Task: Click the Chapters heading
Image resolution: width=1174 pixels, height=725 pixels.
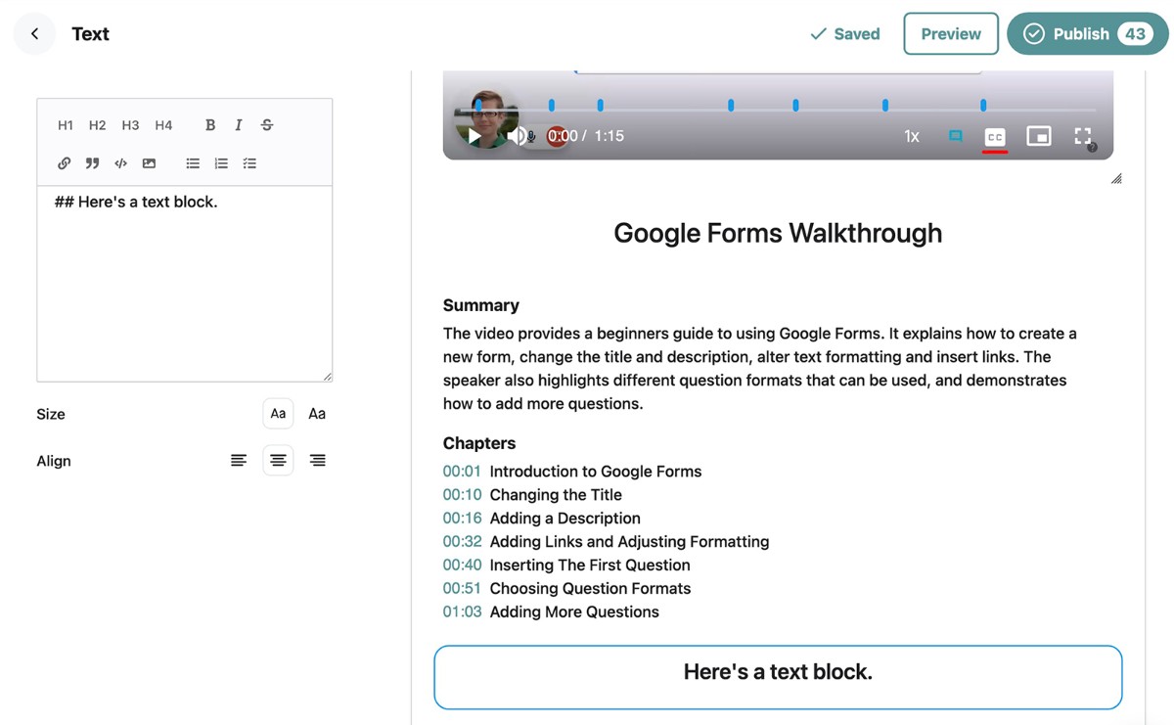Action: (479, 443)
